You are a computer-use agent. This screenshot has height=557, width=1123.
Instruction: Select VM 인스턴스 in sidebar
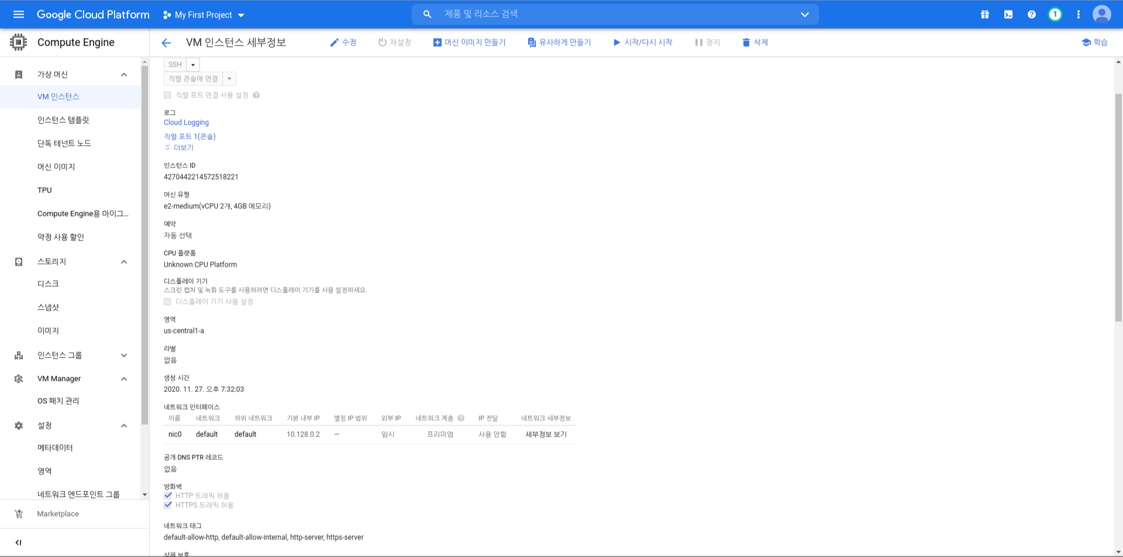coord(70,97)
